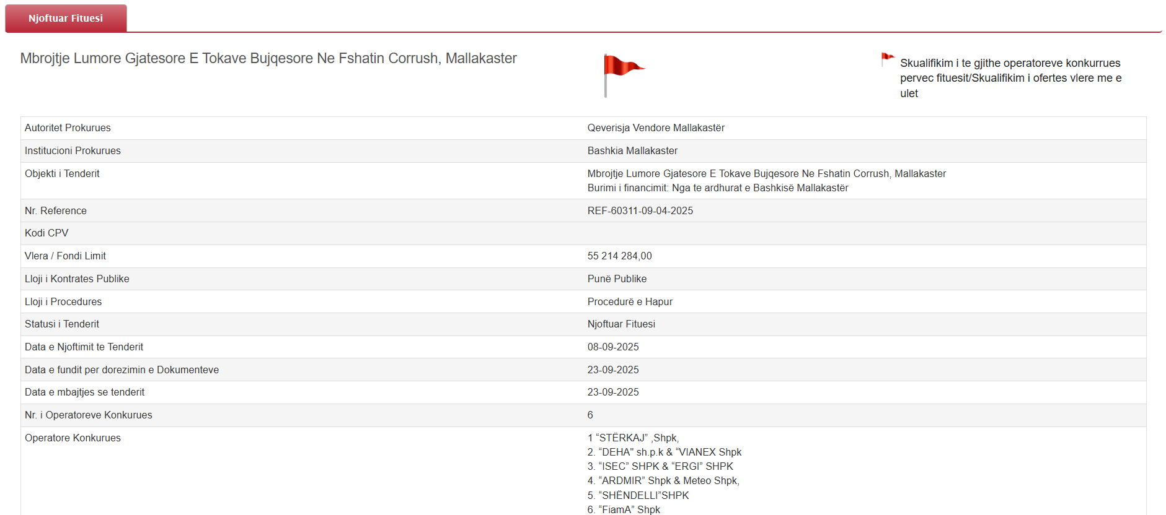Click the Punë Publike contract type
The width and height of the screenshot is (1166, 515).
617,279
